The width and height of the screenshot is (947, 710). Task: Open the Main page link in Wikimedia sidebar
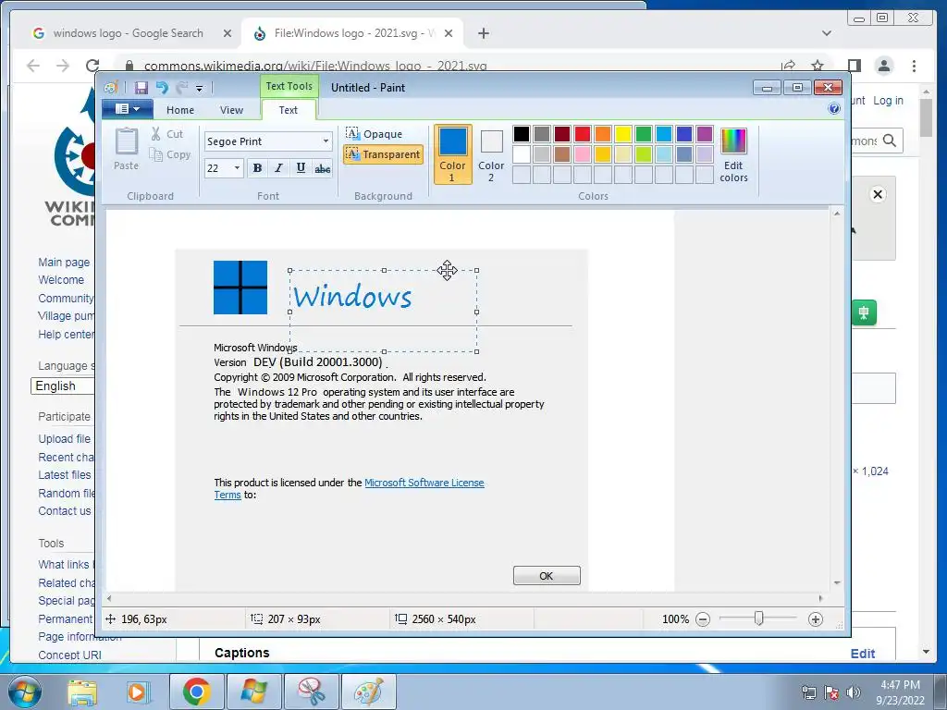tap(64, 262)
